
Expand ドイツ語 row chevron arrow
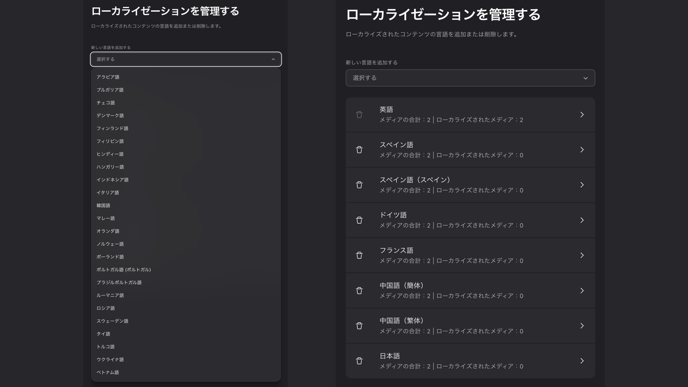point(582,220)
